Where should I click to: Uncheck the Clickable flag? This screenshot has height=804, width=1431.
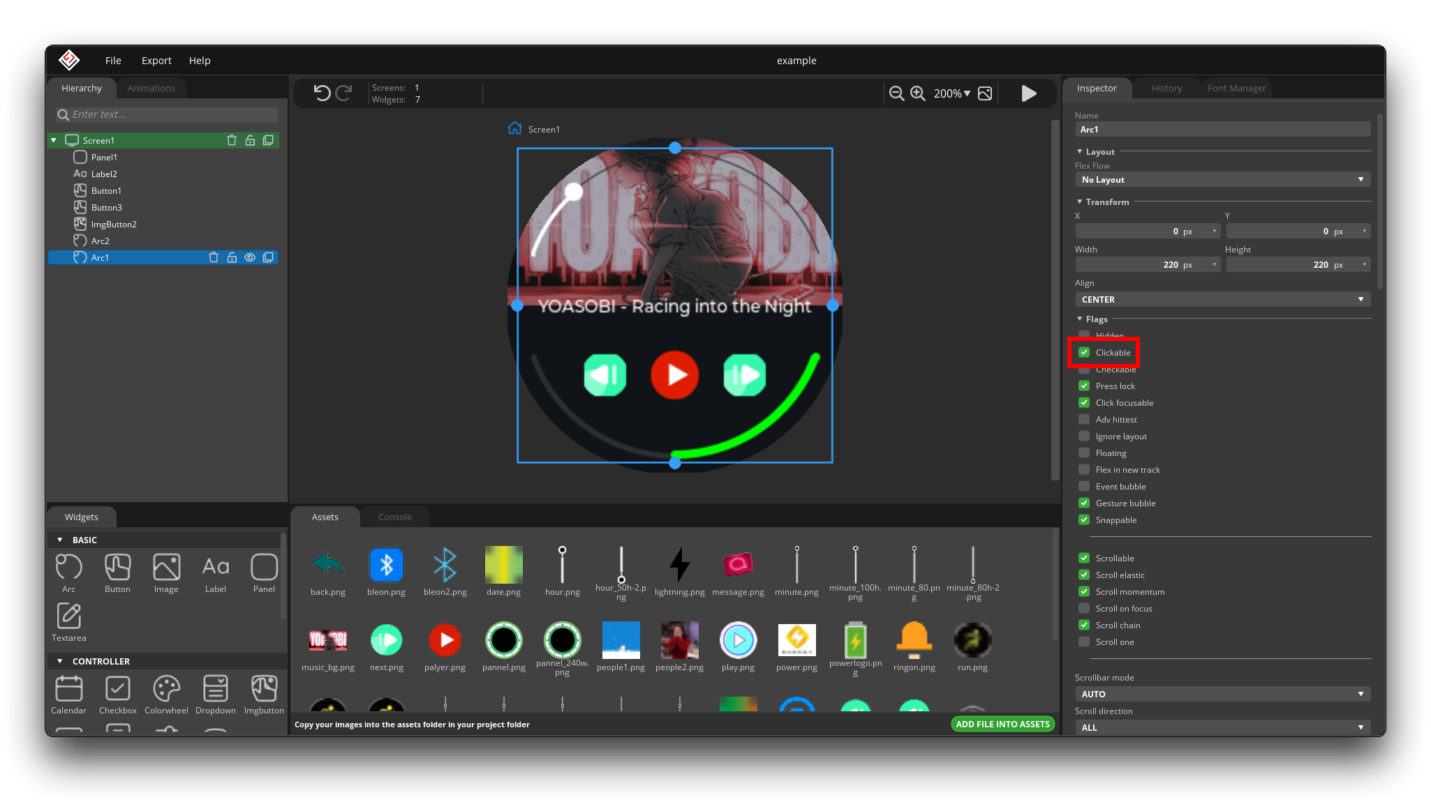click(1084, 352)
